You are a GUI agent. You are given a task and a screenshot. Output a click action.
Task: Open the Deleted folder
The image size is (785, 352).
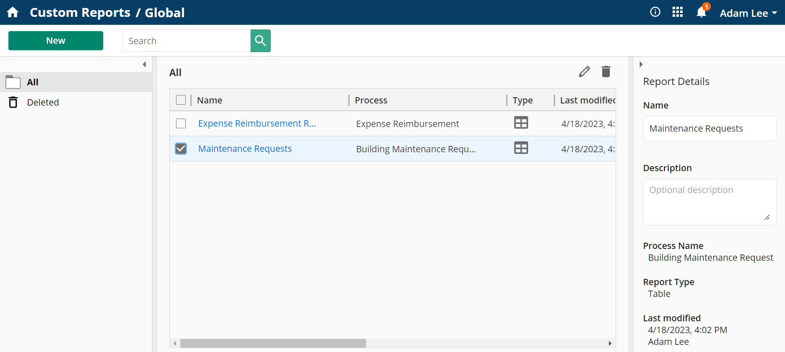[43, 103]
